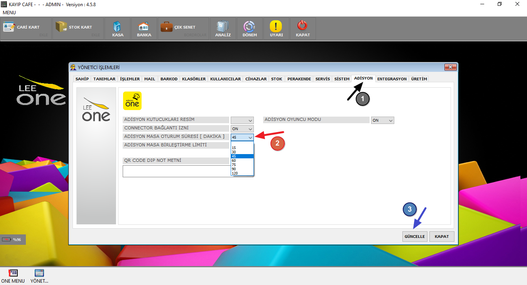
Task: Open the Stok Kart box icon
Action: (61, 27)
